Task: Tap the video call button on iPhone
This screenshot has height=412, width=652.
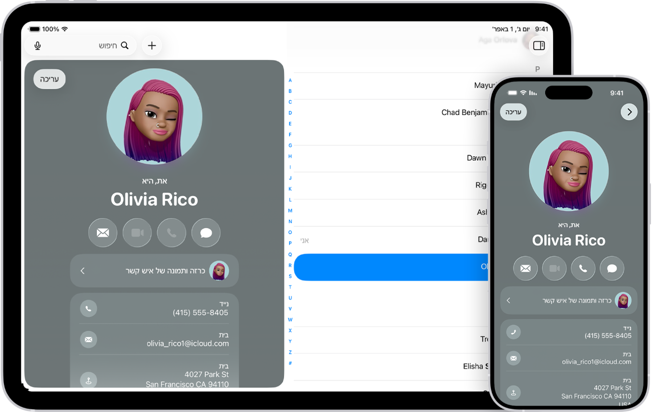Action: point(554,268)
